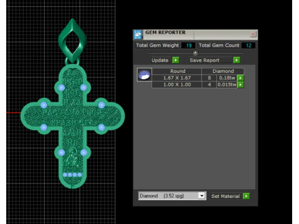Click the Total Gem Weight value .19
The width and height of the screenshot is (299, 224).
coord(188,45)
